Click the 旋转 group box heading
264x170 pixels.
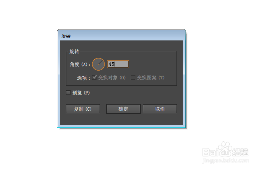74,51
